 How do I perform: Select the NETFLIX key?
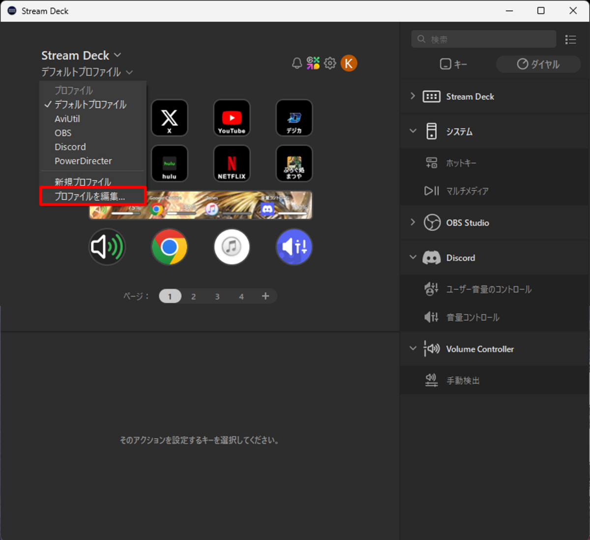pyautogui.click(x=232, y=163)
